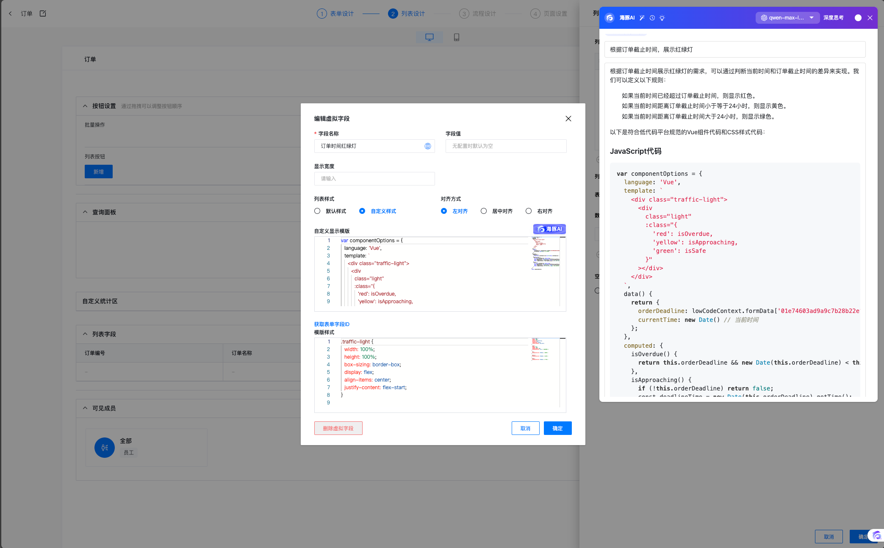884x548 pixels.
Task: Click the magic wand icon in the AI panel
Action: [x=642, y=18]
